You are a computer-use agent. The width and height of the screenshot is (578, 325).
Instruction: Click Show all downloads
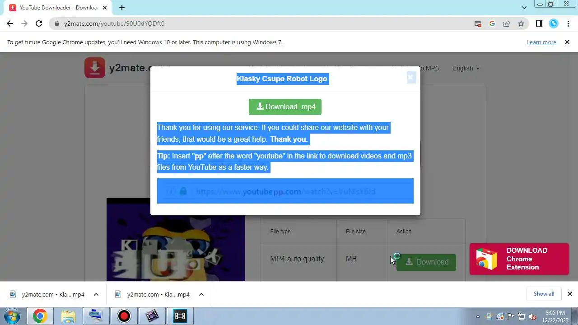(x=544, y=294)
